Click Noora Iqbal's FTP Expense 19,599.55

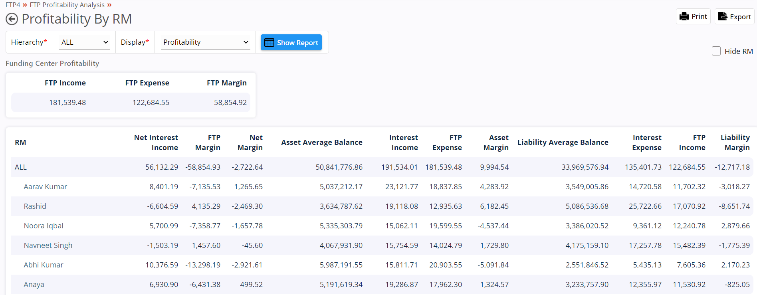(446, 226)
